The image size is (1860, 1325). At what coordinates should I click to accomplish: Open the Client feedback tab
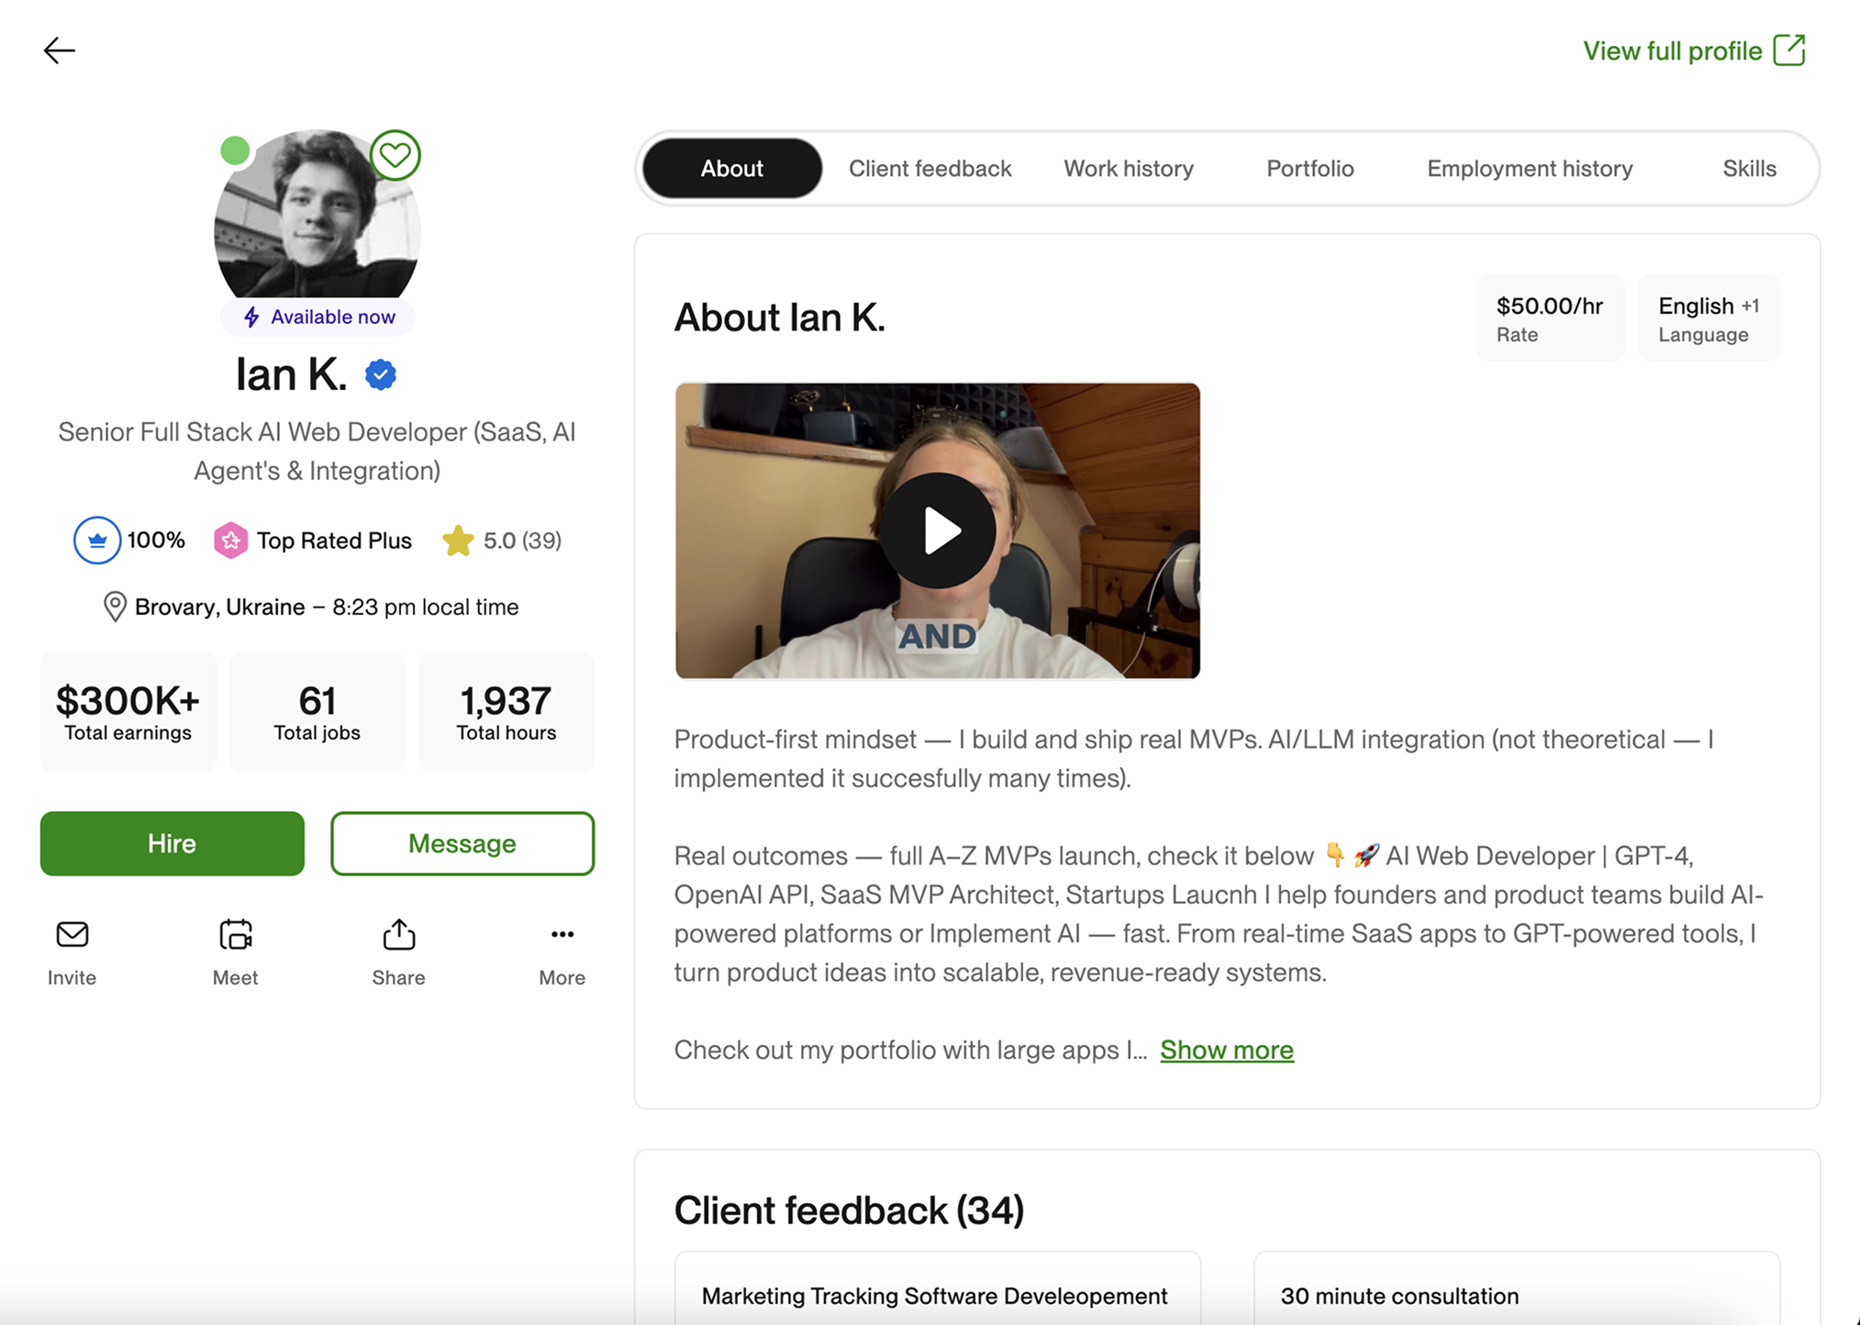tap(930, 168)
